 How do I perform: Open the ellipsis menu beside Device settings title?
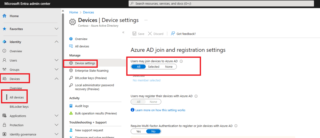146,20
